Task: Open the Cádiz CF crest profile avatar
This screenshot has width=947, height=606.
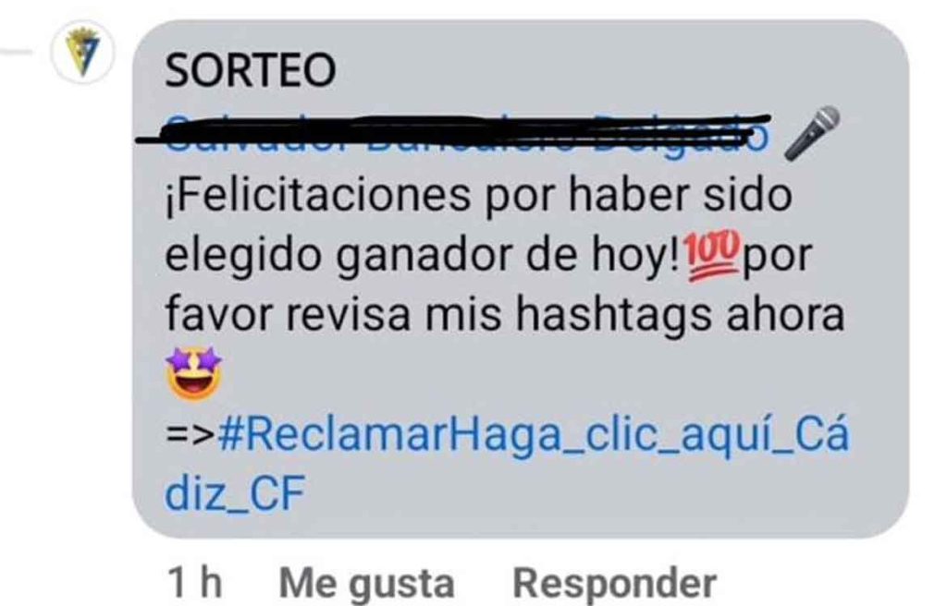Action: click(x=82, y=53)
